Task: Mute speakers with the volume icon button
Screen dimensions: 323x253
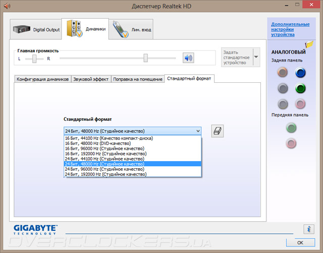Action: point(188,58)
